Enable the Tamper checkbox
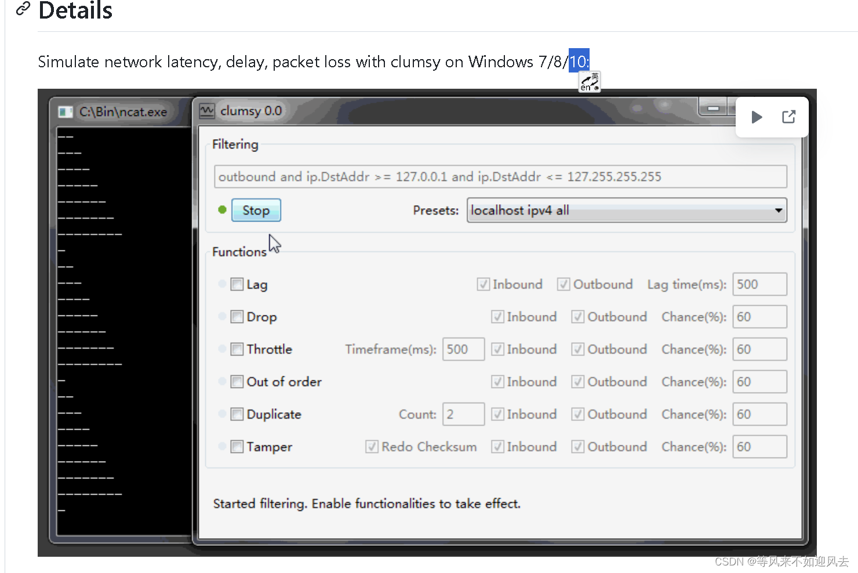 (237, 447)
